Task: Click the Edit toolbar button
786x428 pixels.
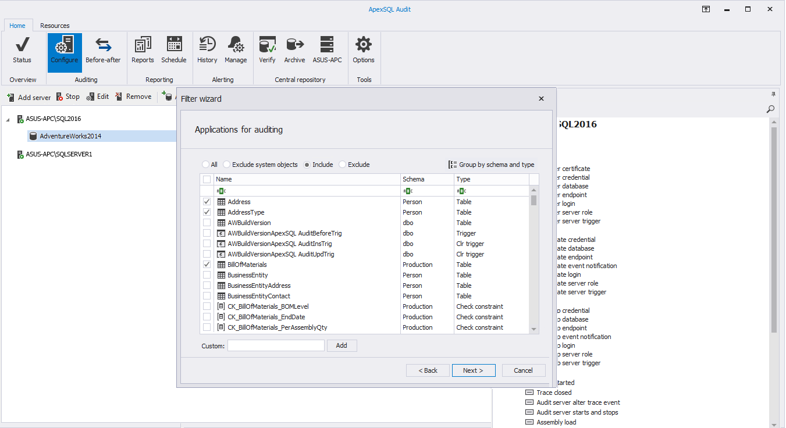Action: (98, 97)
